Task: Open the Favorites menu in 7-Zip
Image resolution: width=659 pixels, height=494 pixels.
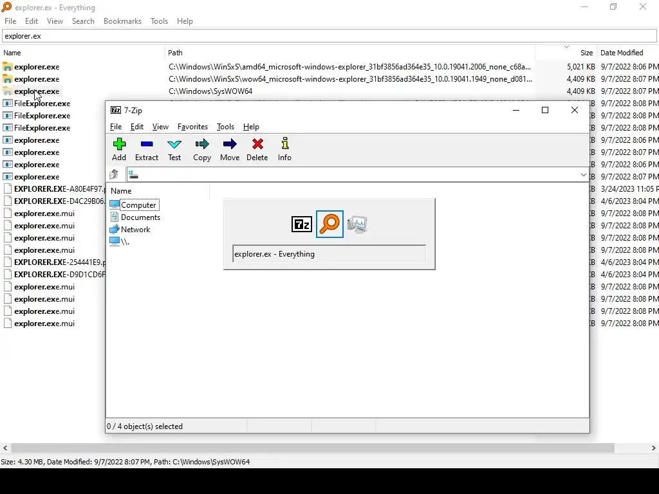Action: pyautogui.click(x=192, y=127)
